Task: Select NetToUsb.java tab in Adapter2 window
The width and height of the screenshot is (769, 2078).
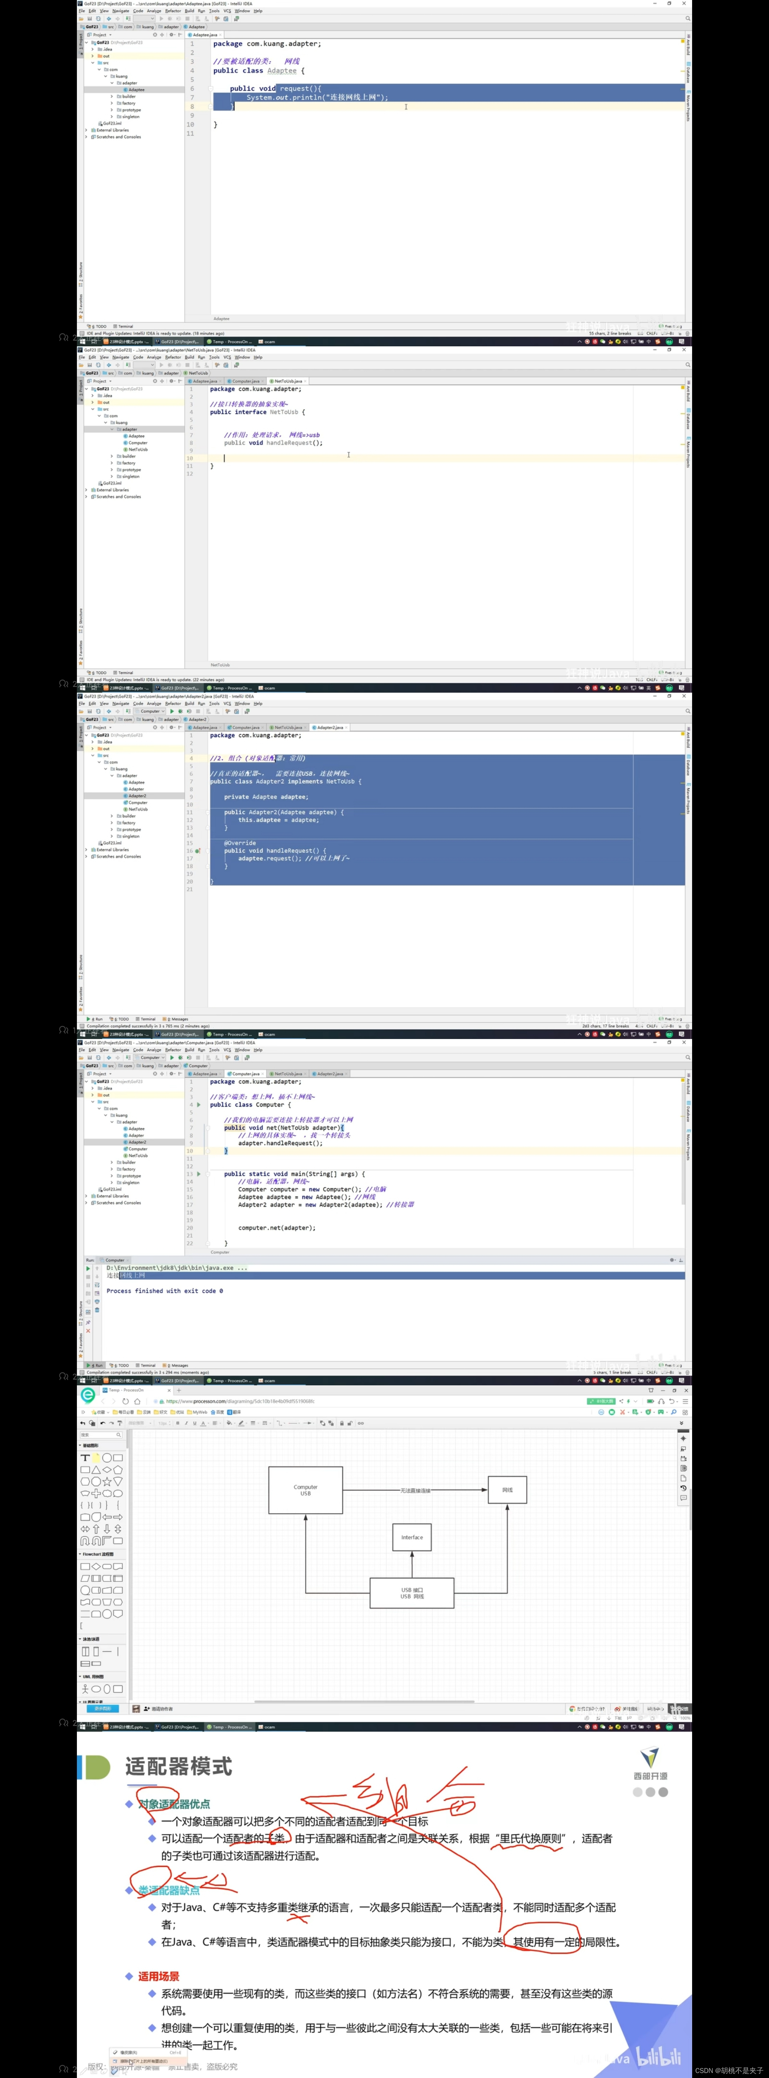Action: tap(287, 727)
